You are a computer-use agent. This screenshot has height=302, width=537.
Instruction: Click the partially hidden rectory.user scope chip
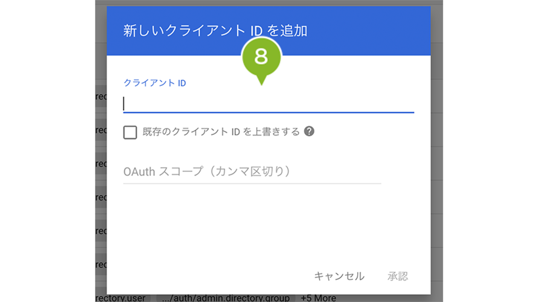coord(121,298)
